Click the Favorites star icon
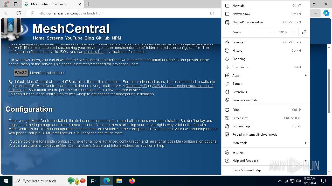Viewport: 332px width, 186px height. coord(227,42)
